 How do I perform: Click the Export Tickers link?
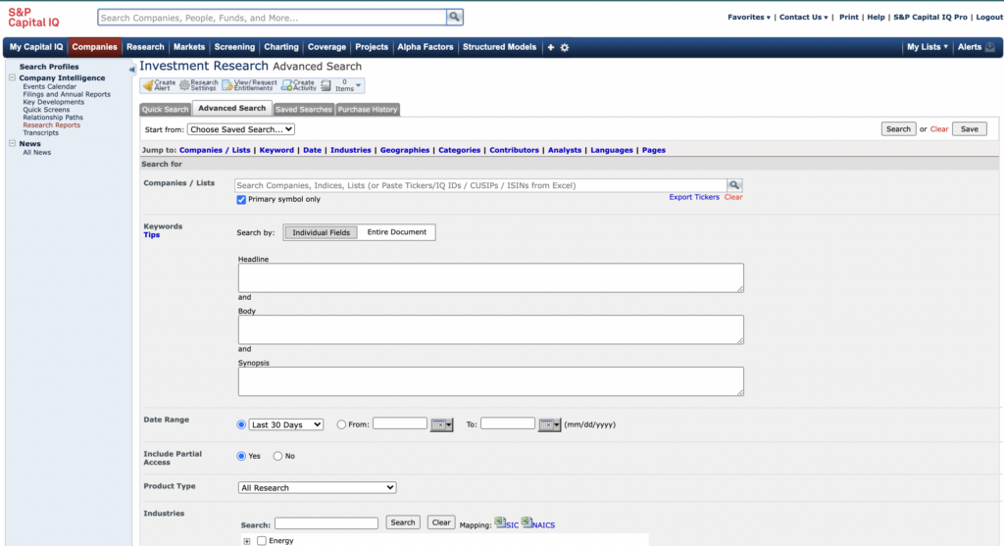(x=693, y=197)
